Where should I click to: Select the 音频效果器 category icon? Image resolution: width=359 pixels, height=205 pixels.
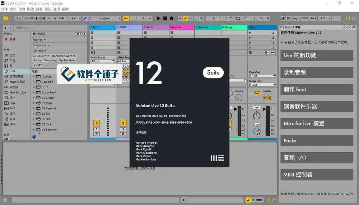(x=6, y=76)
